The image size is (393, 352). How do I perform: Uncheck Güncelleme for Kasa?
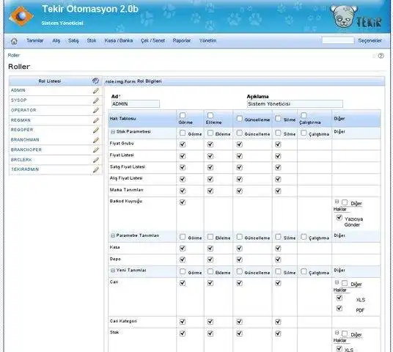(240, 248)
